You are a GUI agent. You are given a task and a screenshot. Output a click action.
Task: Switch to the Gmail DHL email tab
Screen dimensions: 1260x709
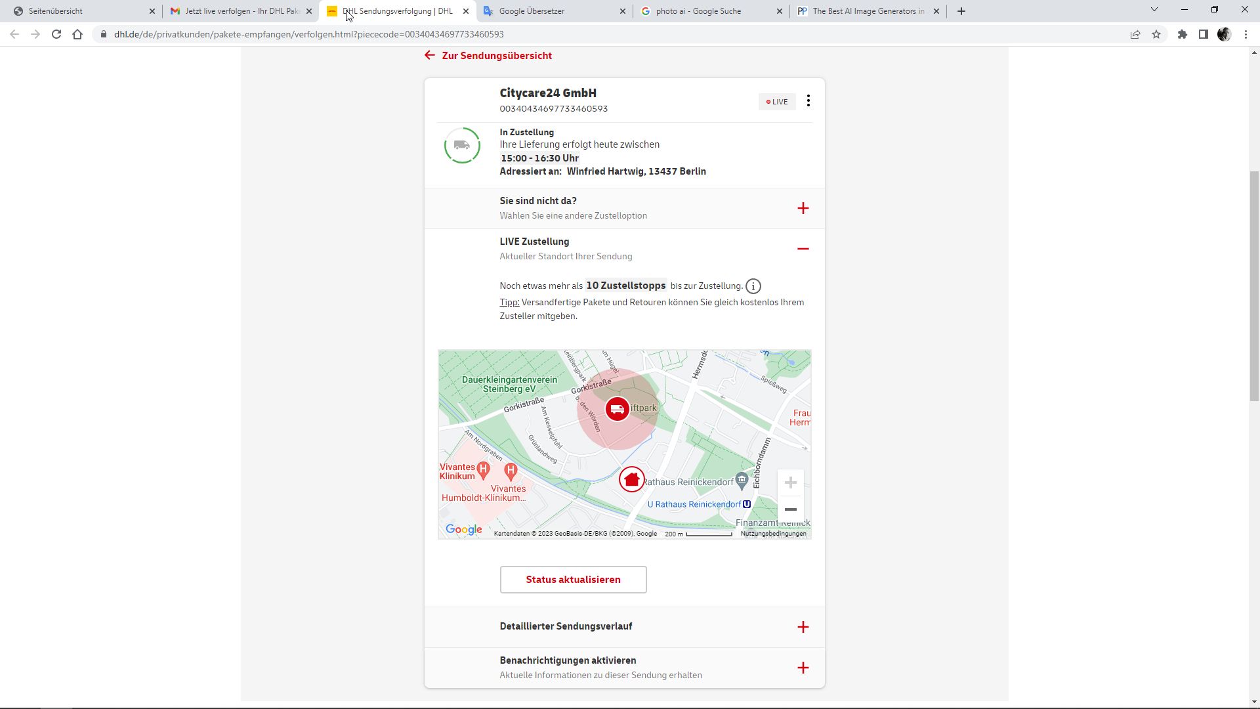click(x=240, y=11)
